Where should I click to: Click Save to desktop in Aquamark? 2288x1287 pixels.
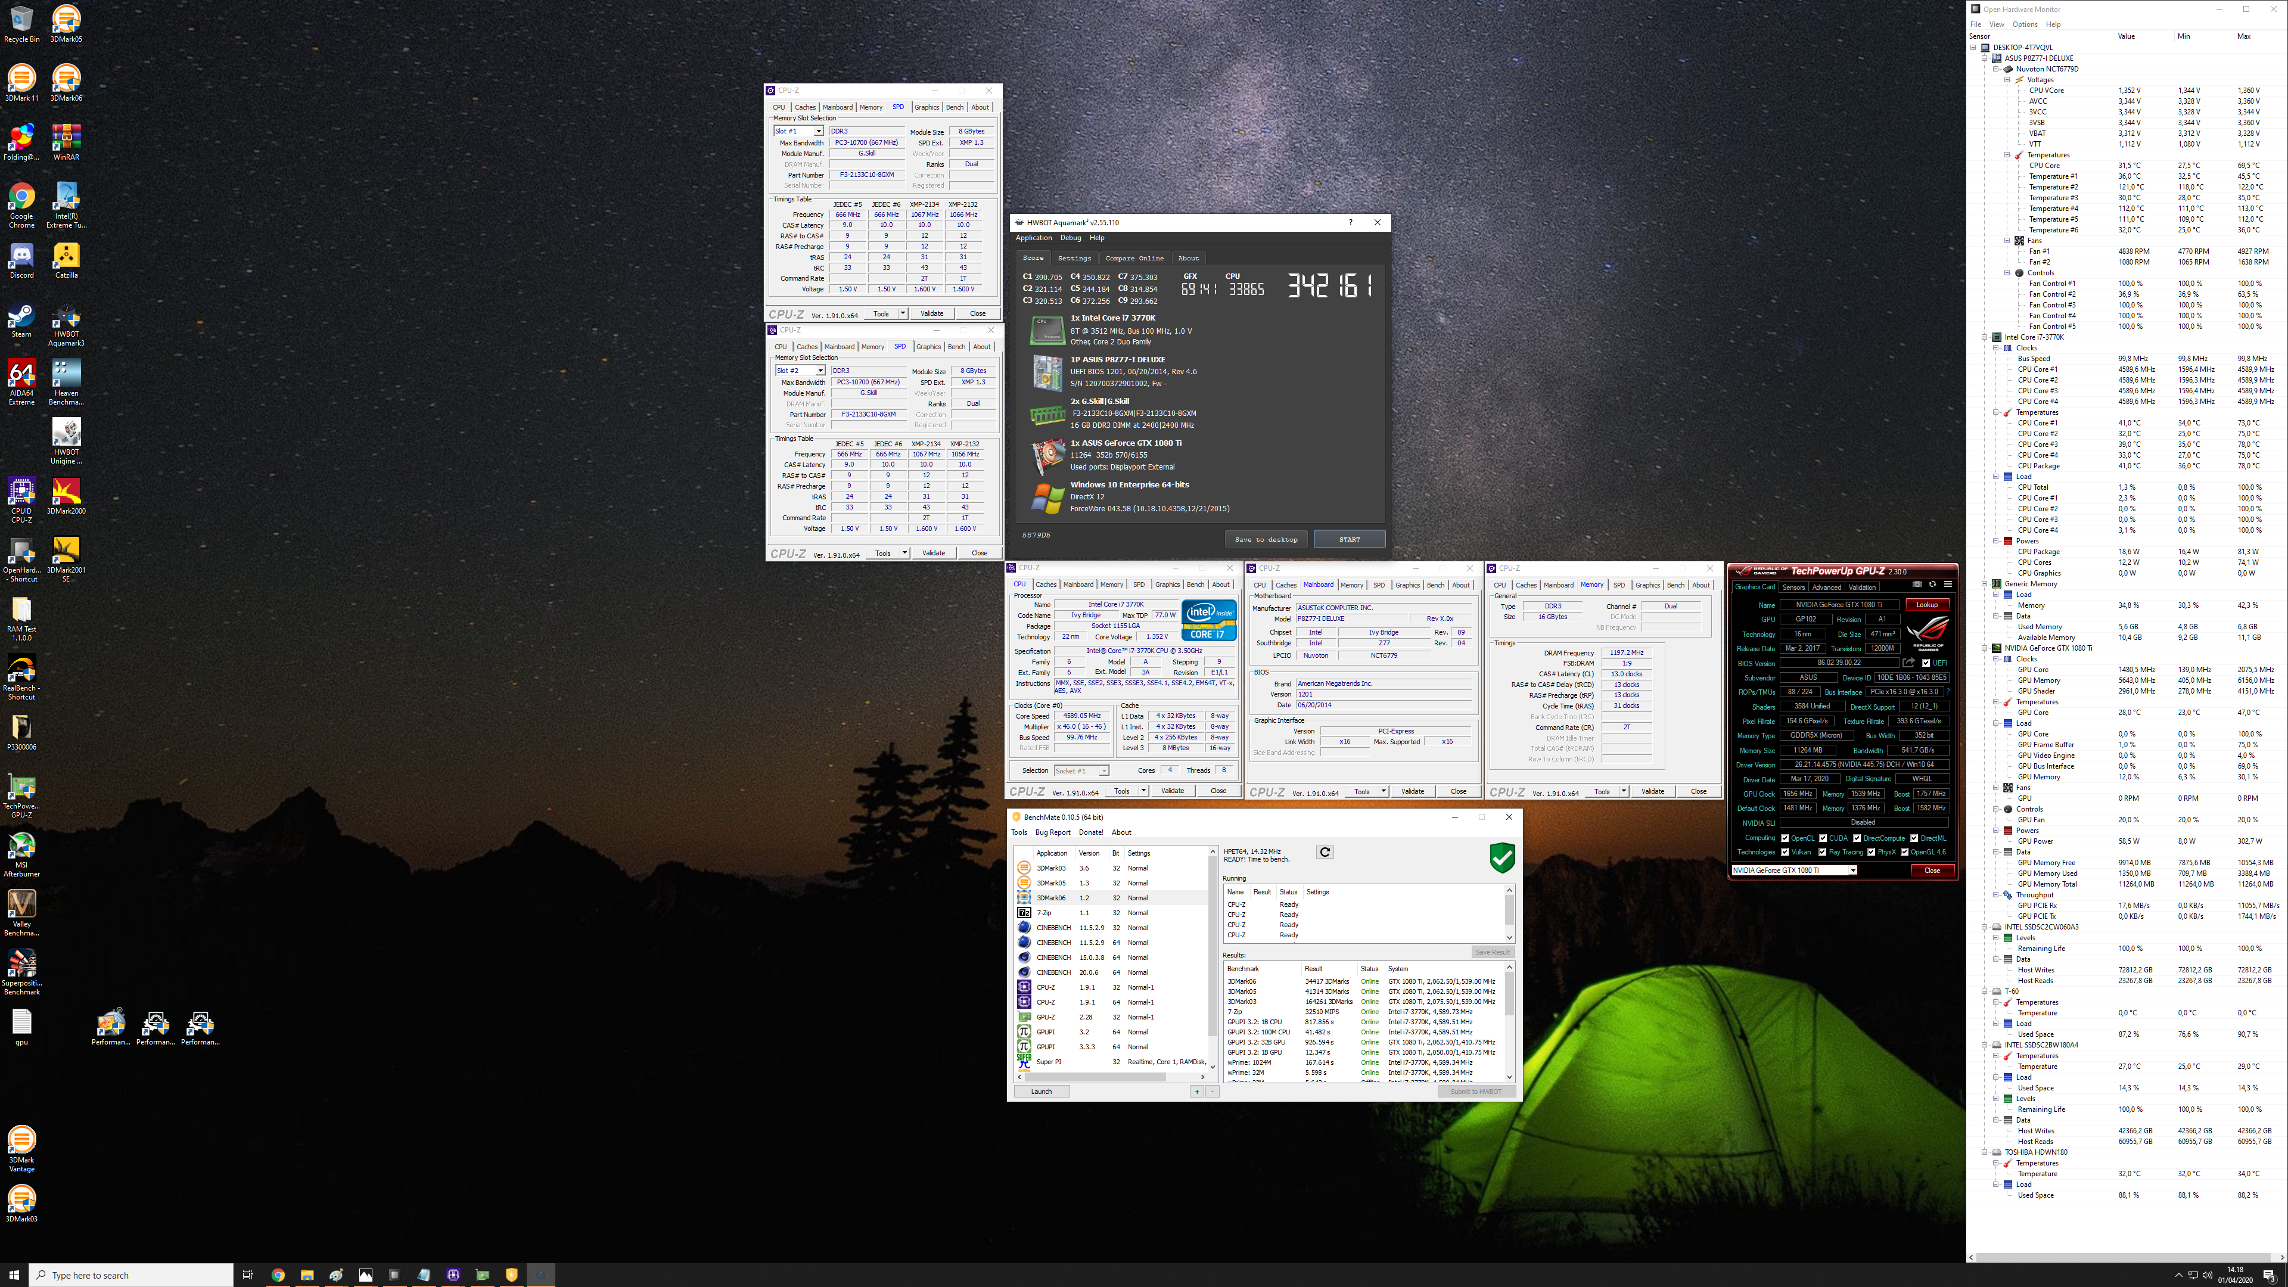tap(1266, 539)
